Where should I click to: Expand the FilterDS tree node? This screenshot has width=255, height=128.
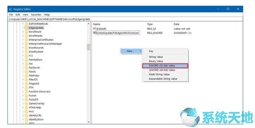[x=23, y=80]
